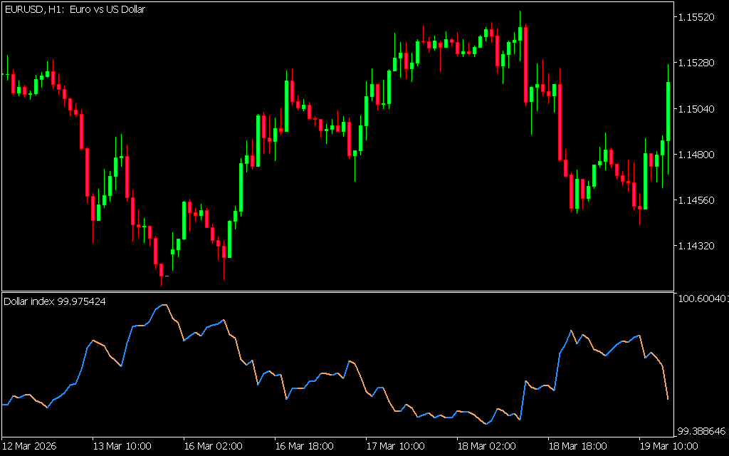Select the 13 Mar 10:00 time label
Image resolution: width=729 pixels, height=456 pixels.
(122, 446)
